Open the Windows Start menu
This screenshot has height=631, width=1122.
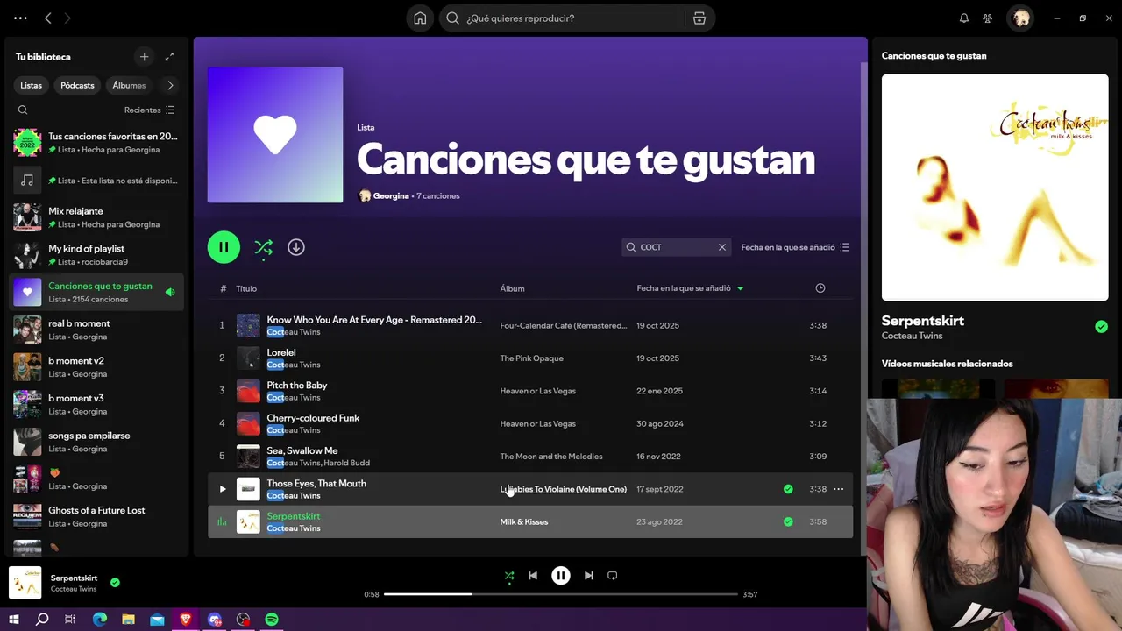(x=14, y=620)
